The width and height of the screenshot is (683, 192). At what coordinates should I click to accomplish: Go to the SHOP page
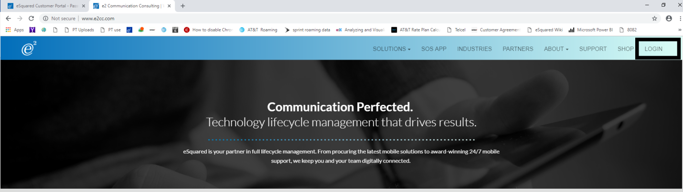[x=625, y=49]
